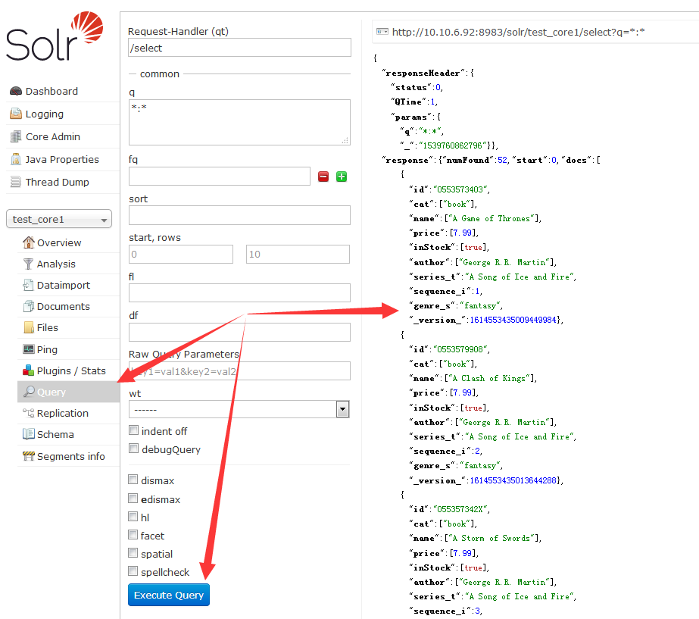Click the Java Properties icon
This screenshot has height=619, width=699.
[16, 159]
